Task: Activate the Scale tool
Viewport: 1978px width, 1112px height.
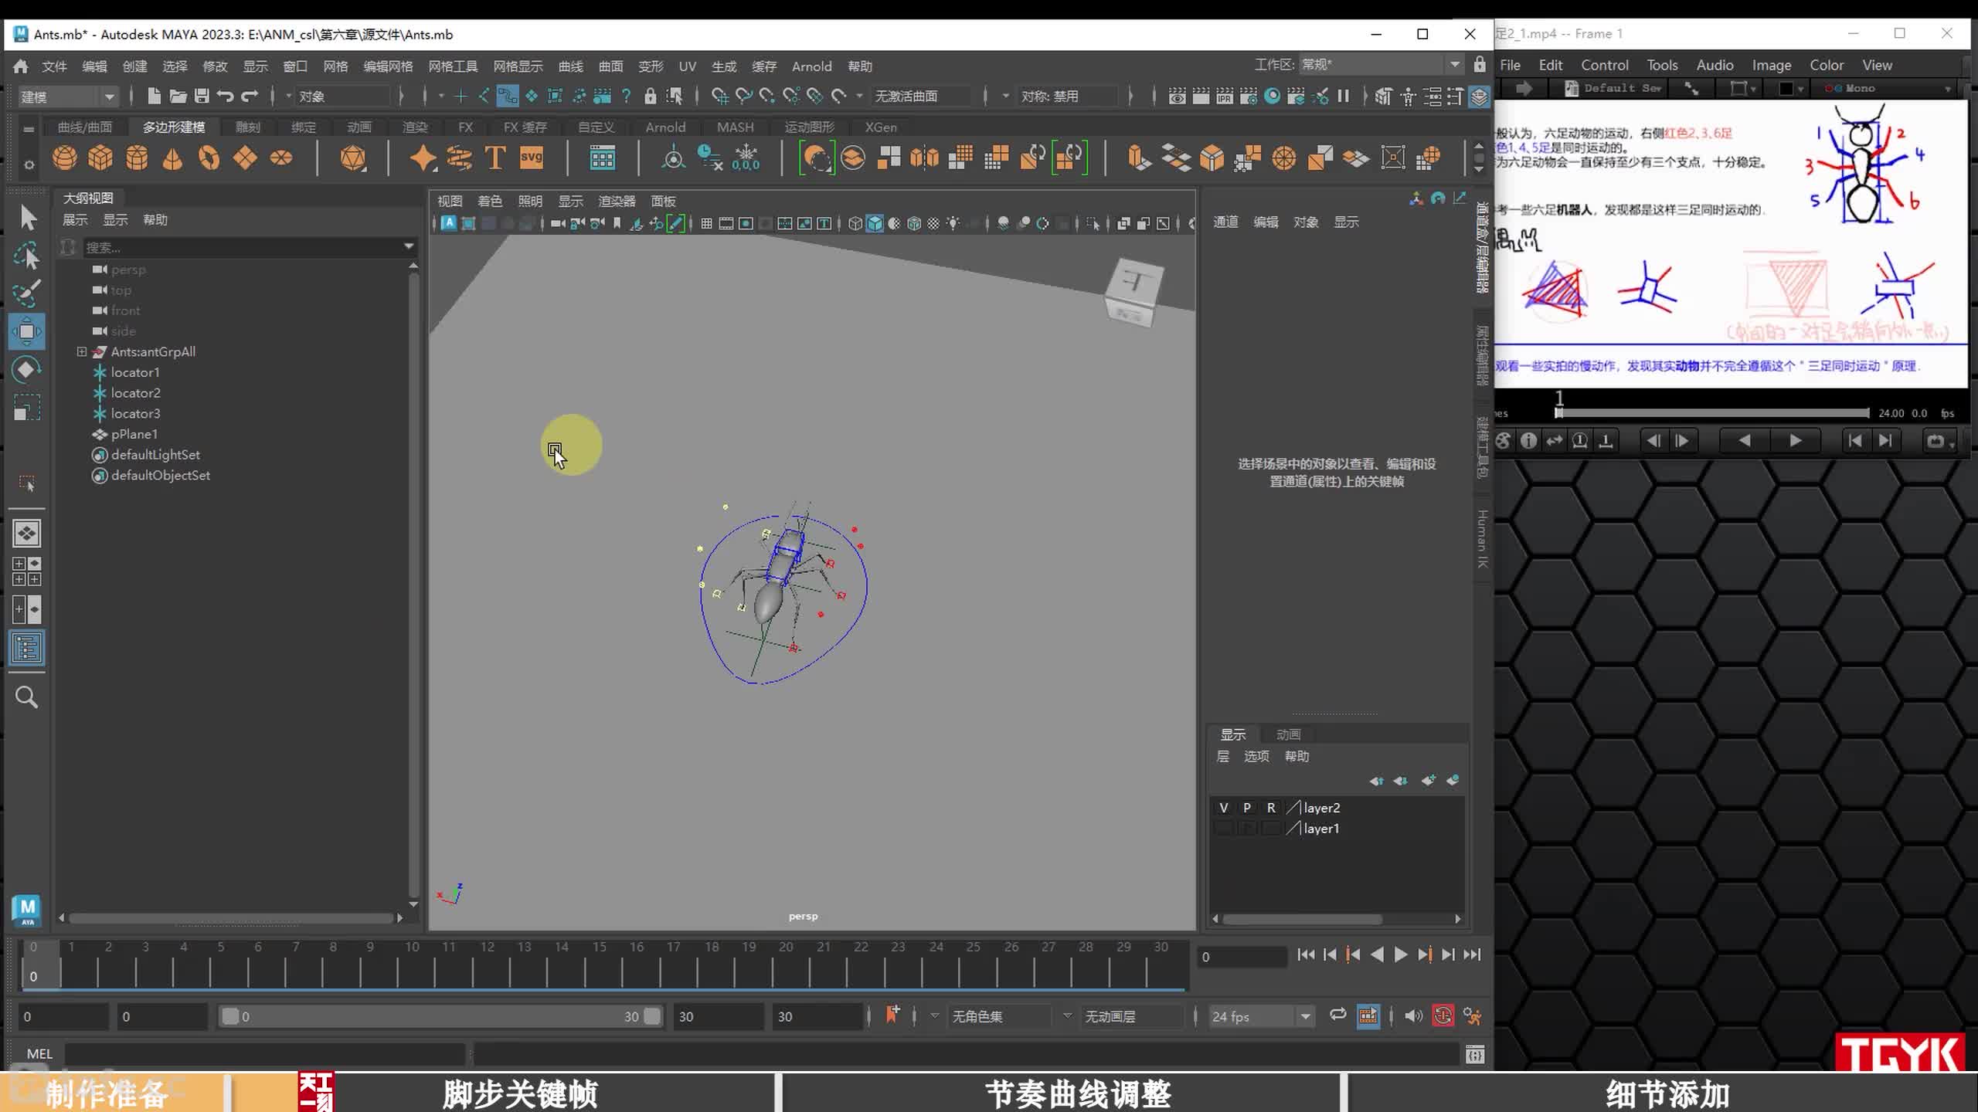Action: [27, 408]
